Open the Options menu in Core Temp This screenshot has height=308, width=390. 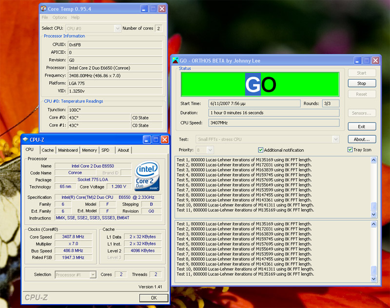(59, 18)
